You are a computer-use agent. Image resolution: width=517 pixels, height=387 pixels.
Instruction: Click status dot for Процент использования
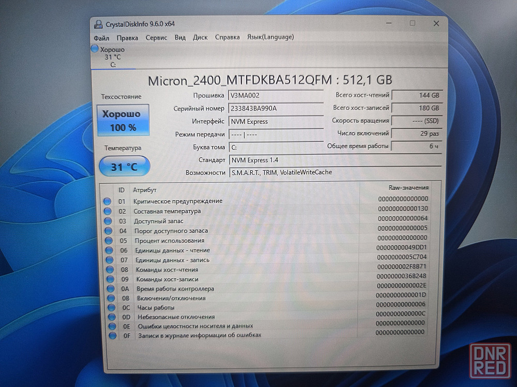point(109,240)
